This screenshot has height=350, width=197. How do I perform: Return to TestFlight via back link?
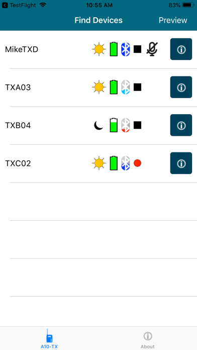tap(20, 5)
